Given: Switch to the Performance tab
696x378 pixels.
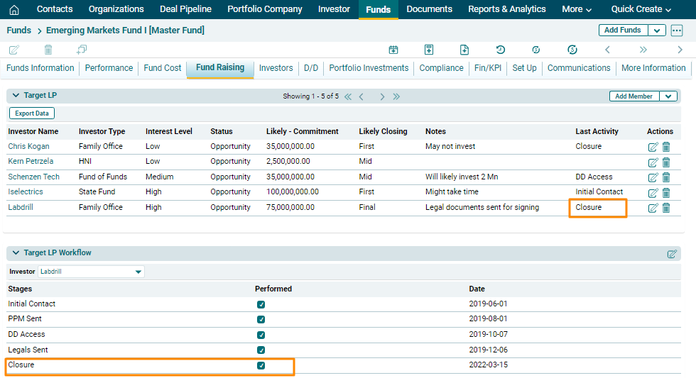Looking at the screenshot, I should [109, 68].
